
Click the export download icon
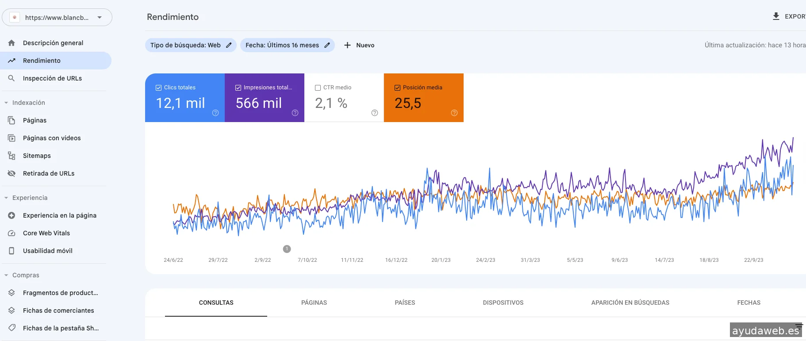(x=776, y=16)
